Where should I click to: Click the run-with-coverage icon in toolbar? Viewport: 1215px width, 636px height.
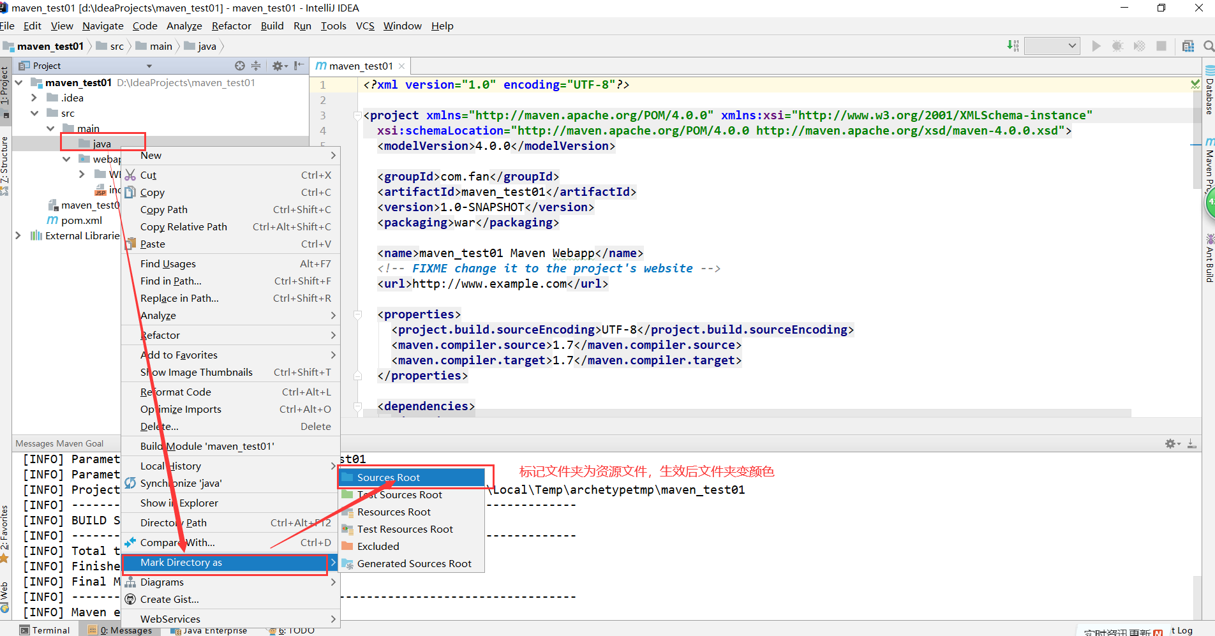(1139, 46)
